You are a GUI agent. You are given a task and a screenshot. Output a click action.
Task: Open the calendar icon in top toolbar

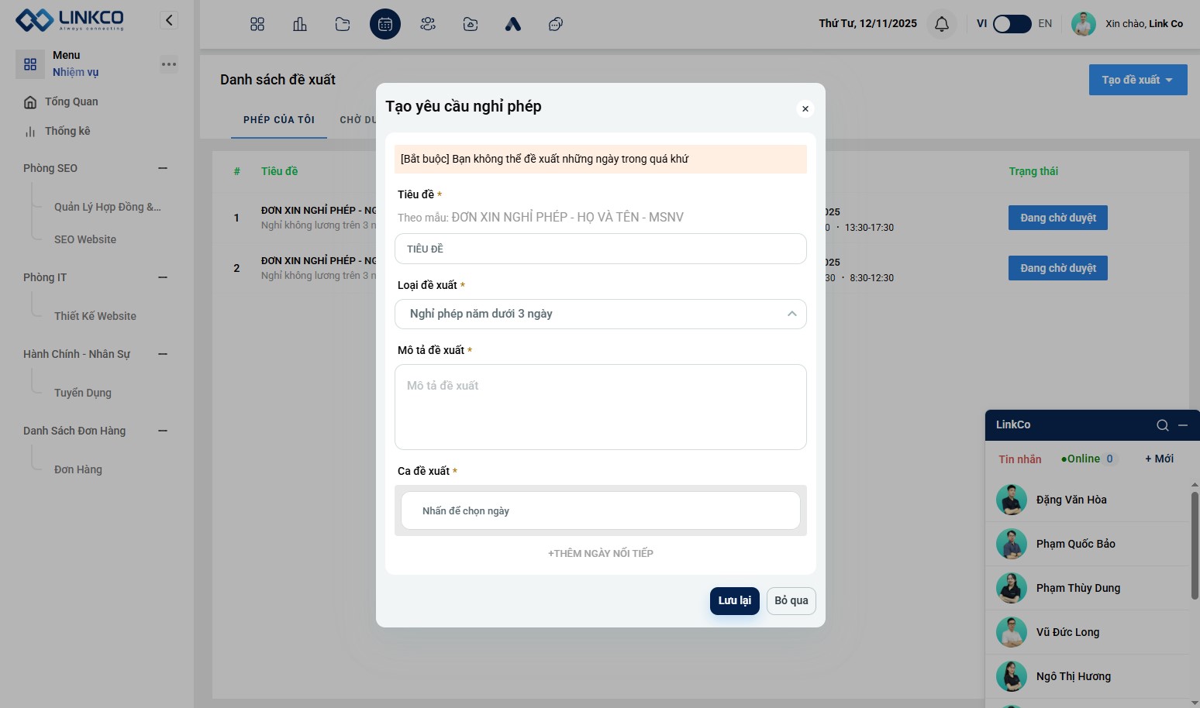coord(385,24)
